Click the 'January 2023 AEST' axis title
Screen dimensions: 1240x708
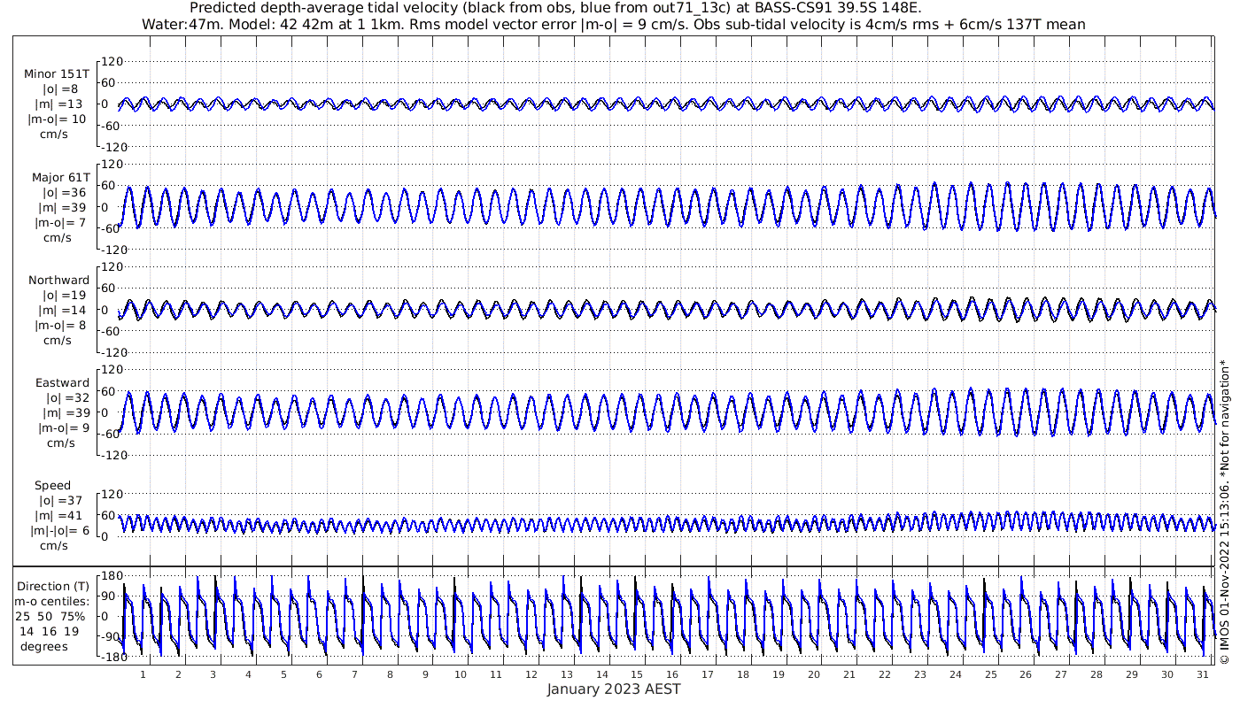tap(614, 689)
